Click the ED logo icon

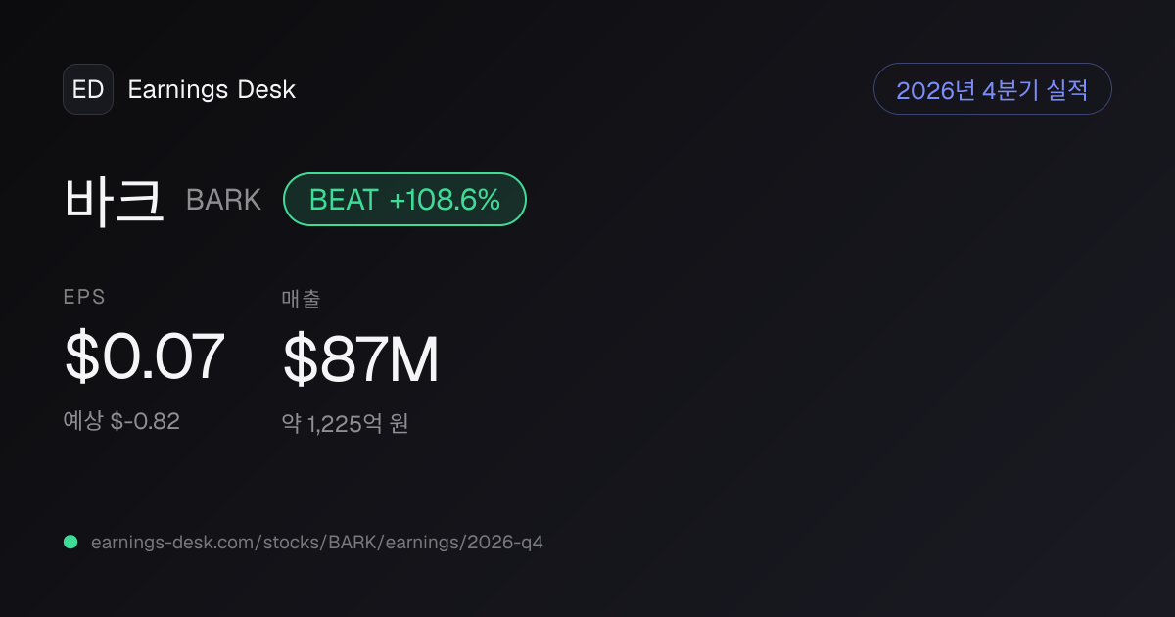(88, 89)
